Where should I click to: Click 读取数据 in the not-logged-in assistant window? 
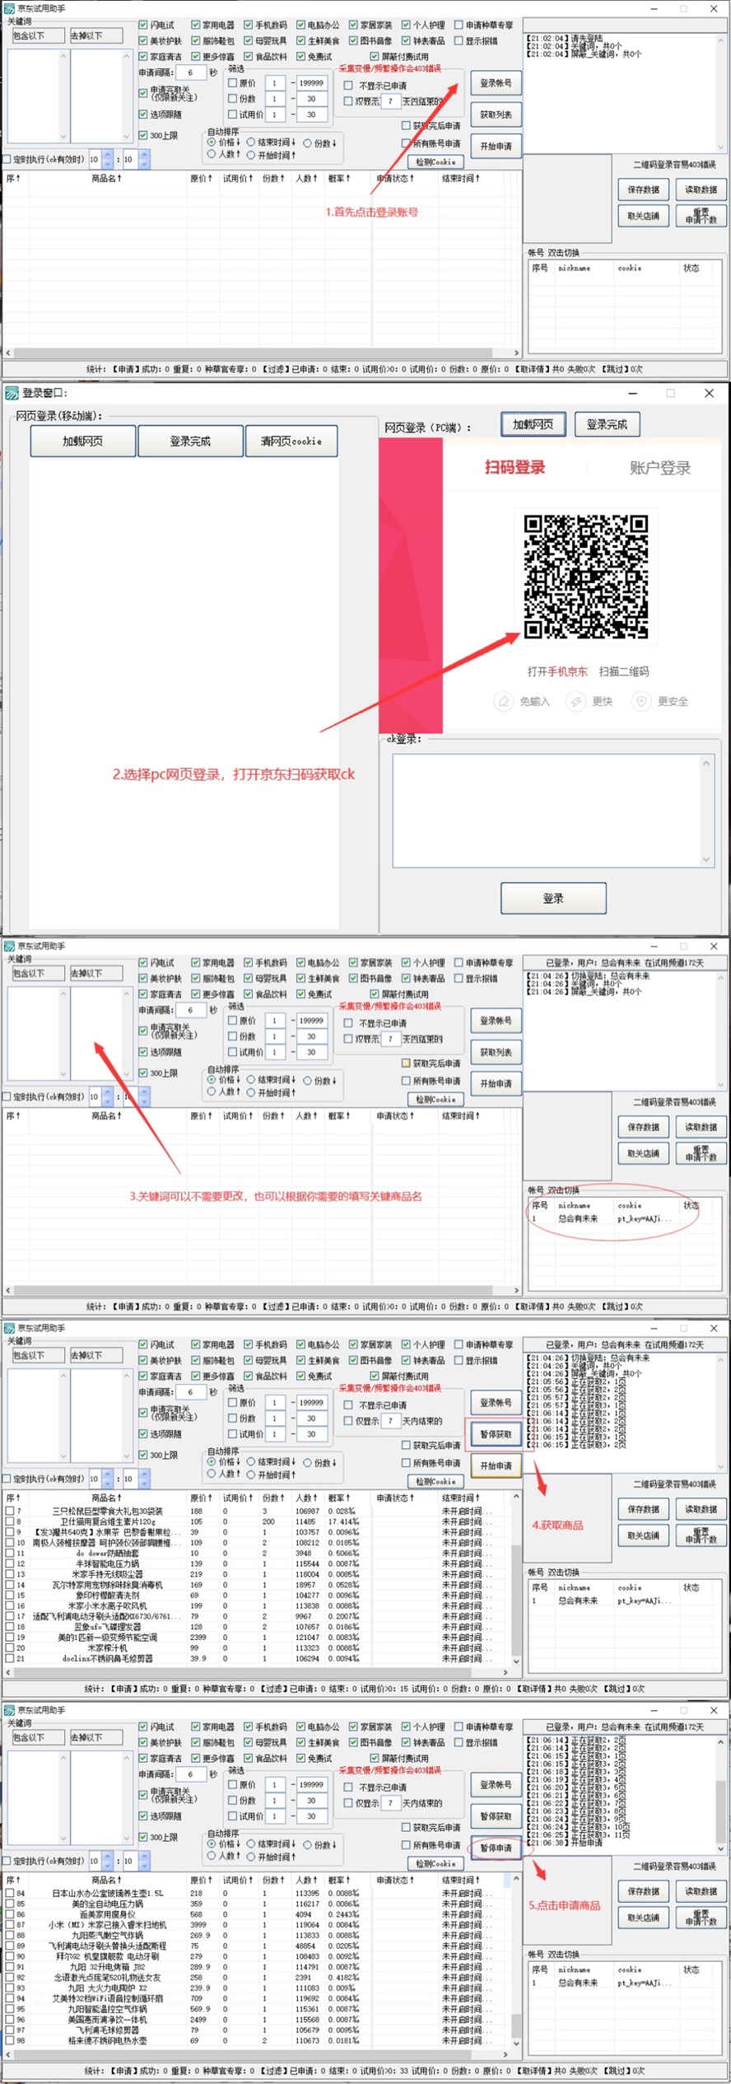pyautogui.click(x=701, y=189)
